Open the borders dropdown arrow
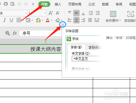 pyautogui.click(x=23, y=20)
